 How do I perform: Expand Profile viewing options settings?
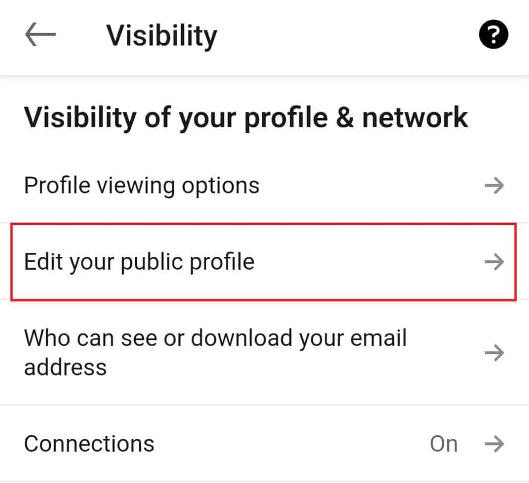coord(142,186)
